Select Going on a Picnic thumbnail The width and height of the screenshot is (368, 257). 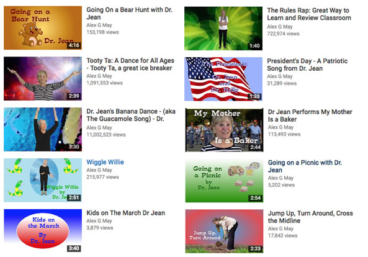pyautogui.click(x=224, y=181)
